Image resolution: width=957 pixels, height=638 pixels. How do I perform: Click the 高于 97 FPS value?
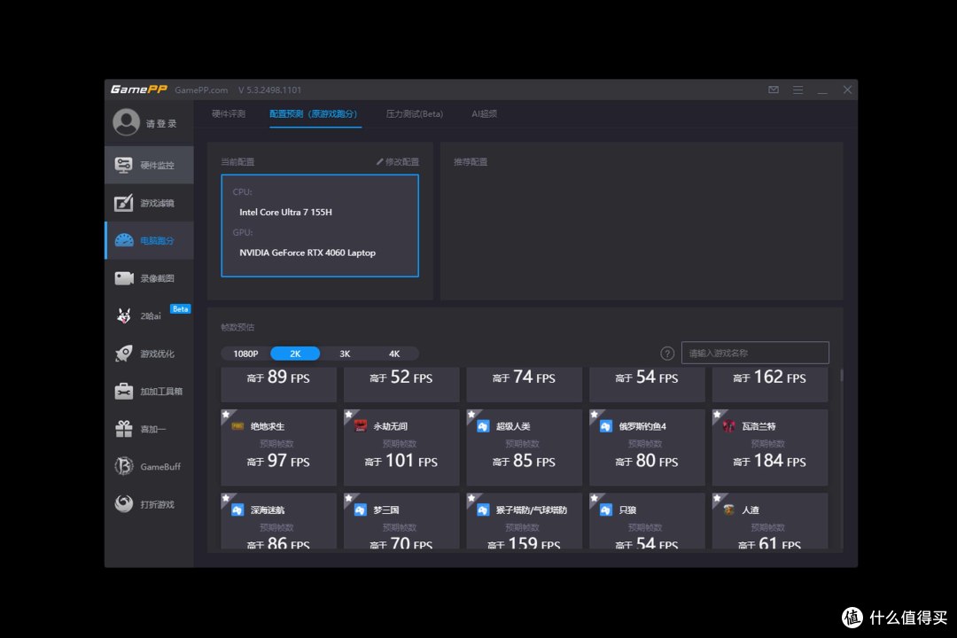[278, 461]
